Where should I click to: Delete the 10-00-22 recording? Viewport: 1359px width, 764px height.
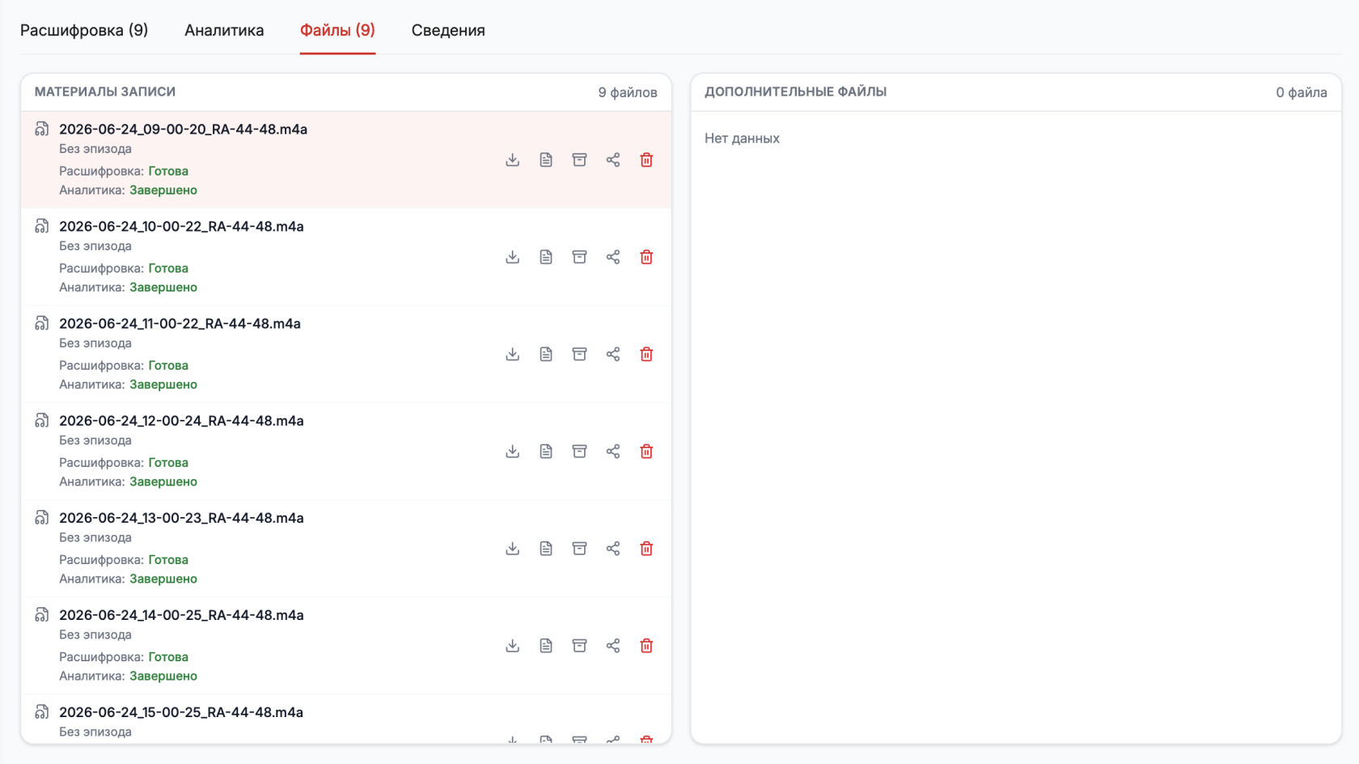pyautogui.click(x=646, y=257)
